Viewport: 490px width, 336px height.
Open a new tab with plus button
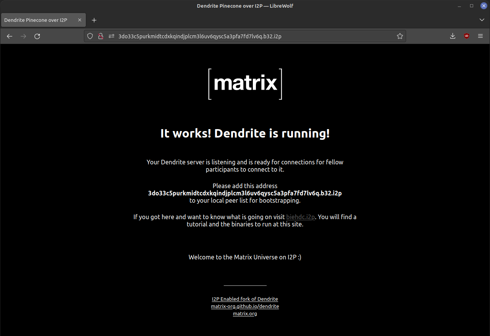(x=94, y=20)
